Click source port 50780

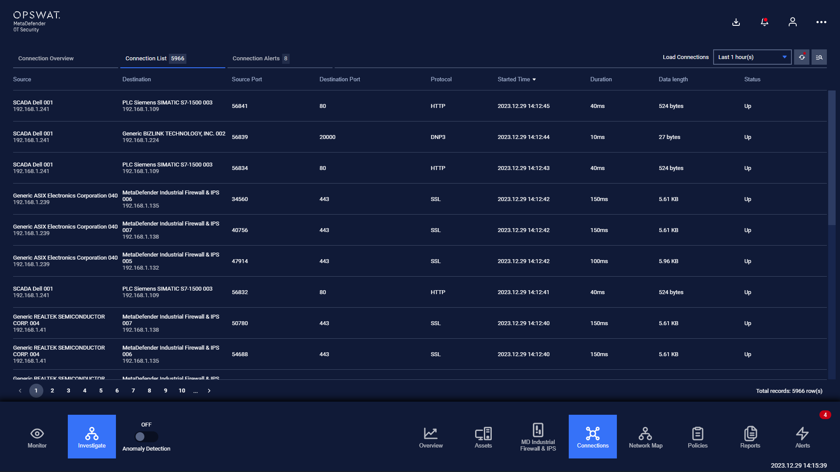click(x=240, y=323)
